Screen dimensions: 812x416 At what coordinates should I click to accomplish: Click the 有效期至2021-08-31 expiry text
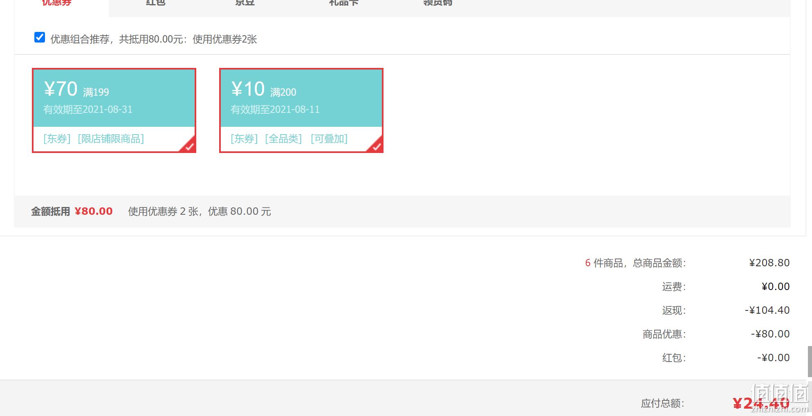click(88, 110)
